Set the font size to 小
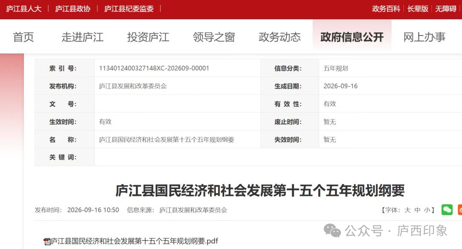The width and height of the screenshot is (462, 249). 427,210
